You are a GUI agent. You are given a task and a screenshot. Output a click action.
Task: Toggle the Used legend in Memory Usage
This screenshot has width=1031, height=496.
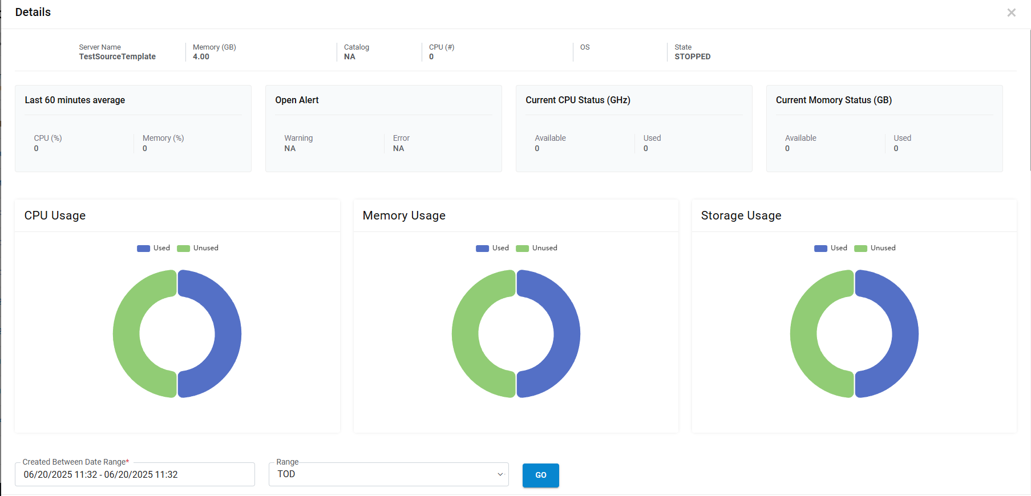492,248
